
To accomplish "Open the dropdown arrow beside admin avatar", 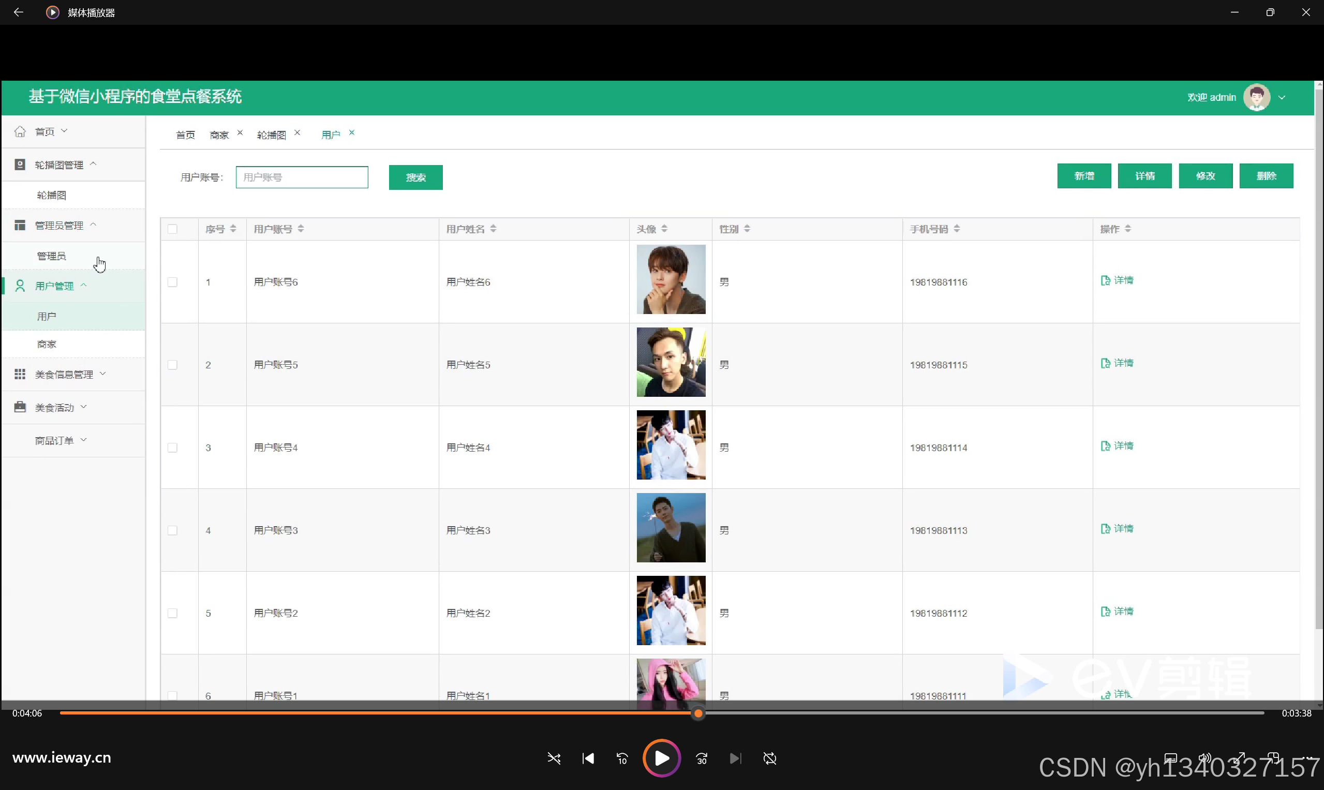I will tap(1282, 97).
